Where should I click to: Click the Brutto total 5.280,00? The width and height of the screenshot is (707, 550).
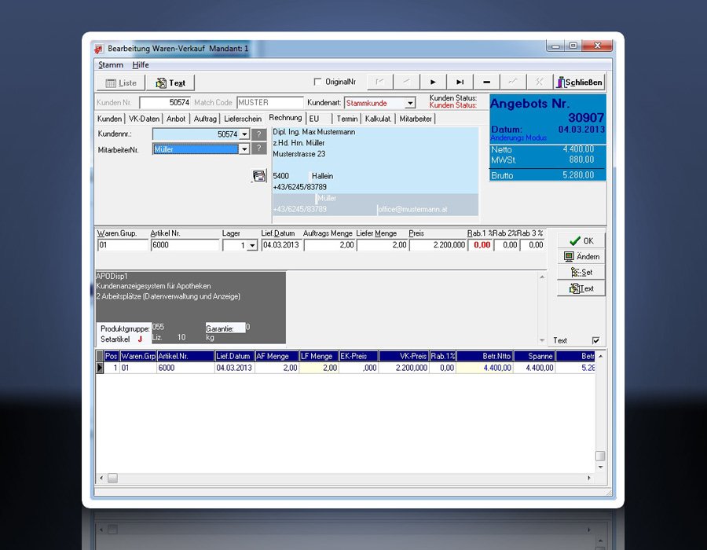578,175
